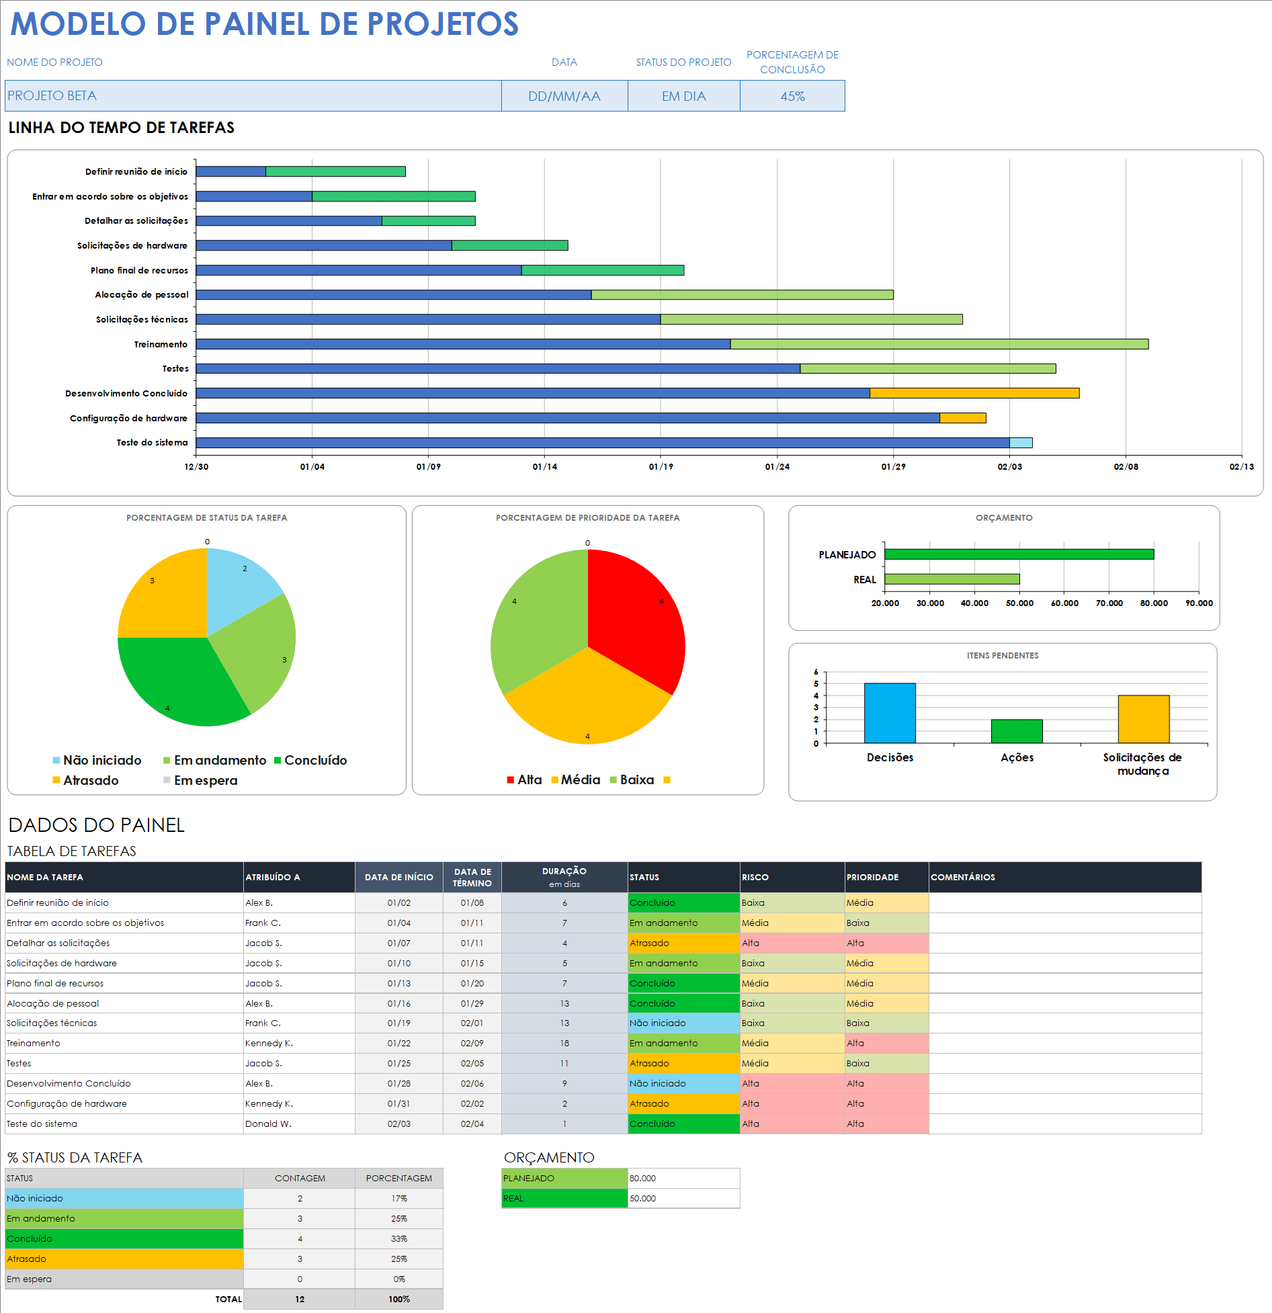Image resolution: width=1272 pixels, height=1313 pixels.
Task: Select end date 02/09 in task table
Action: pyautogui.click(x=472, y=1044)
